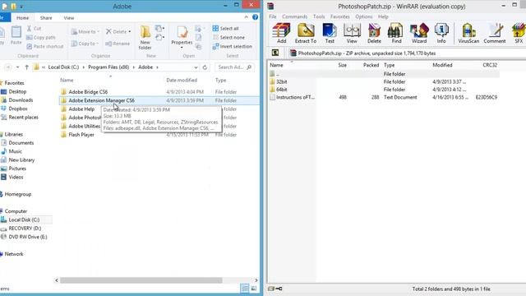Open Move to dropdown
The image size is (526, 296).
[85, 31]
